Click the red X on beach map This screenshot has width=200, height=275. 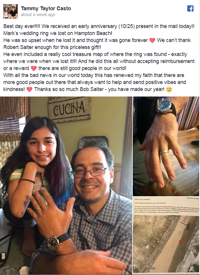click(x=180, y=242)
